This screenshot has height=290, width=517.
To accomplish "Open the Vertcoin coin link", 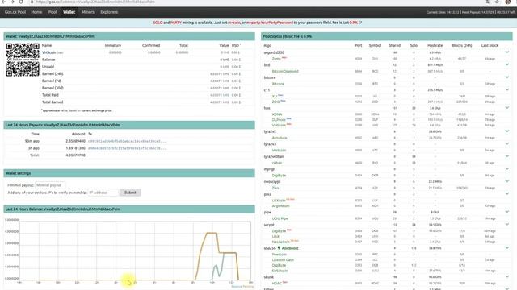I will 279,151.
